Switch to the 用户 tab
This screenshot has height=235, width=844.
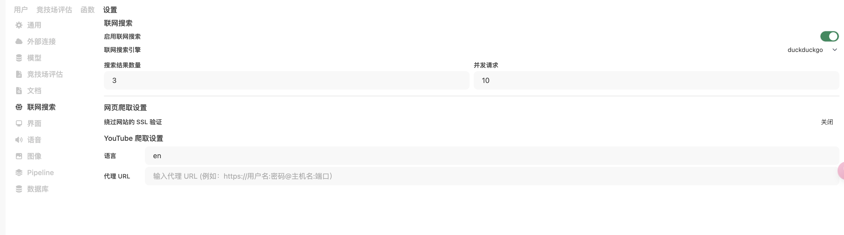tap(21, 10)
